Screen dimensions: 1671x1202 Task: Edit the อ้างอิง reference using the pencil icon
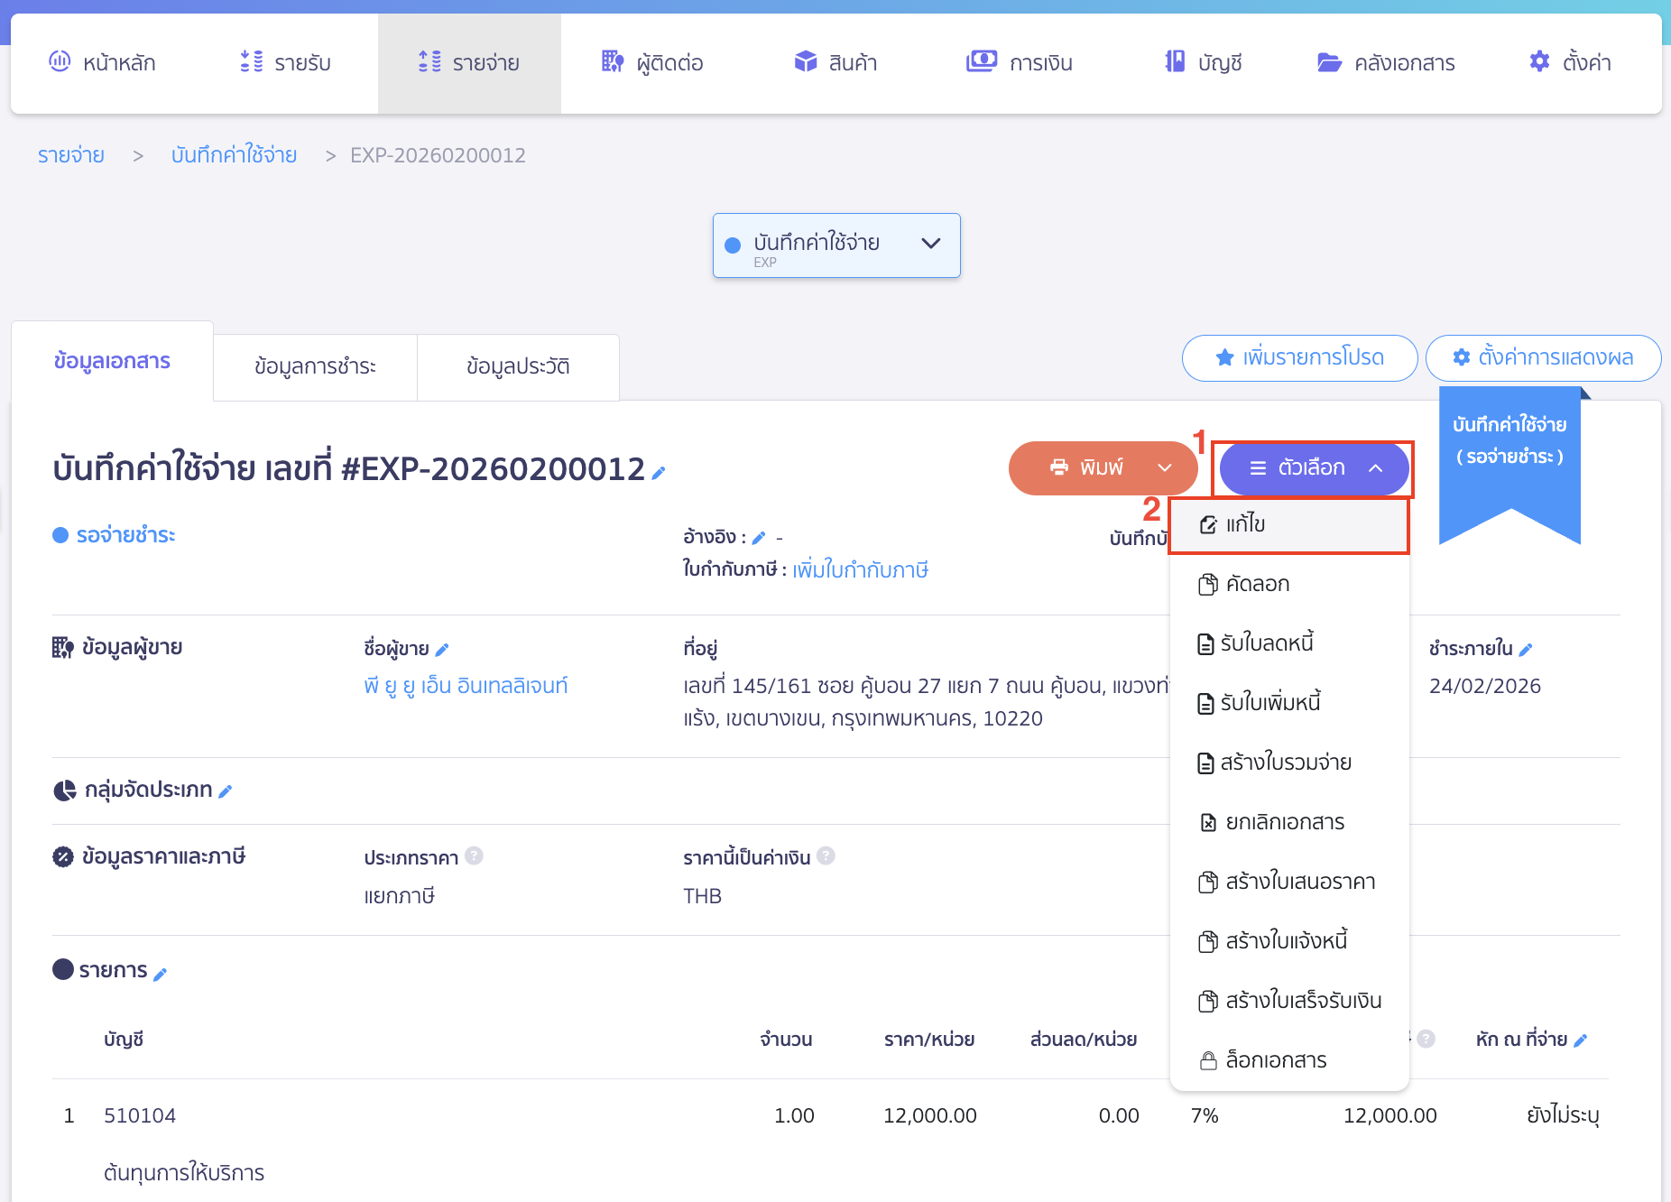point(759,537)
